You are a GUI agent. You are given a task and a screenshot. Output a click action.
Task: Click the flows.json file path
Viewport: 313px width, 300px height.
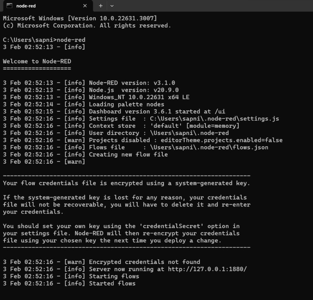209,147
